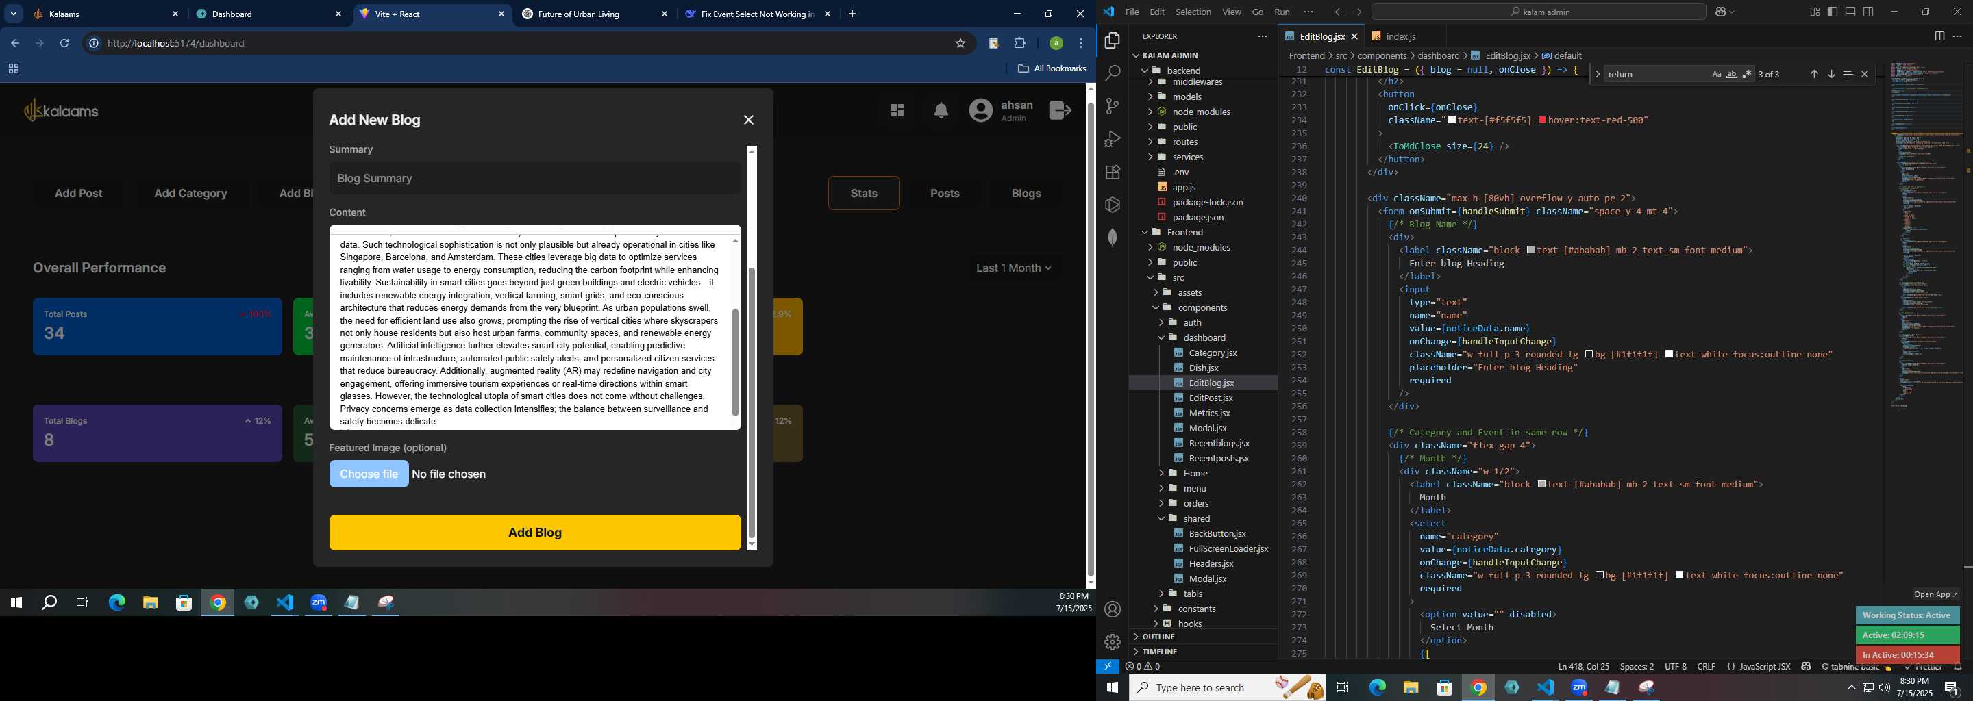Expand the models folder

click(1203, 97)
